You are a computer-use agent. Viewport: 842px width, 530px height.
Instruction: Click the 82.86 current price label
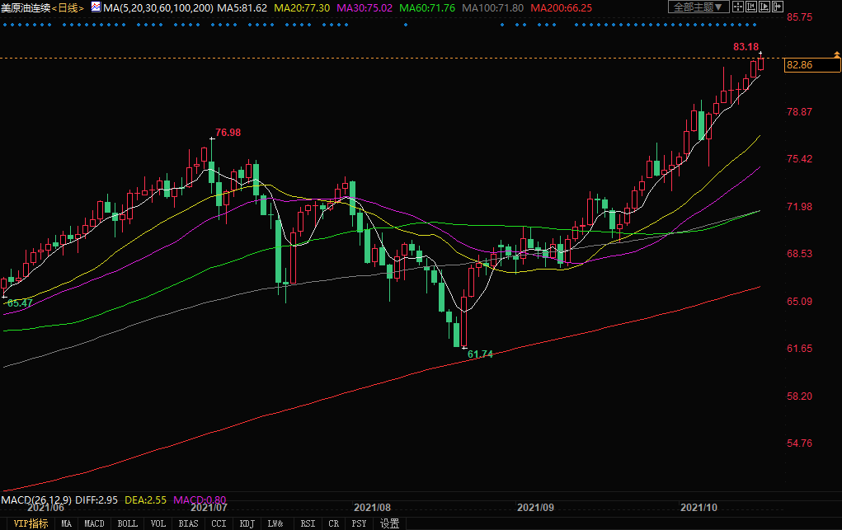pos(799,65)
